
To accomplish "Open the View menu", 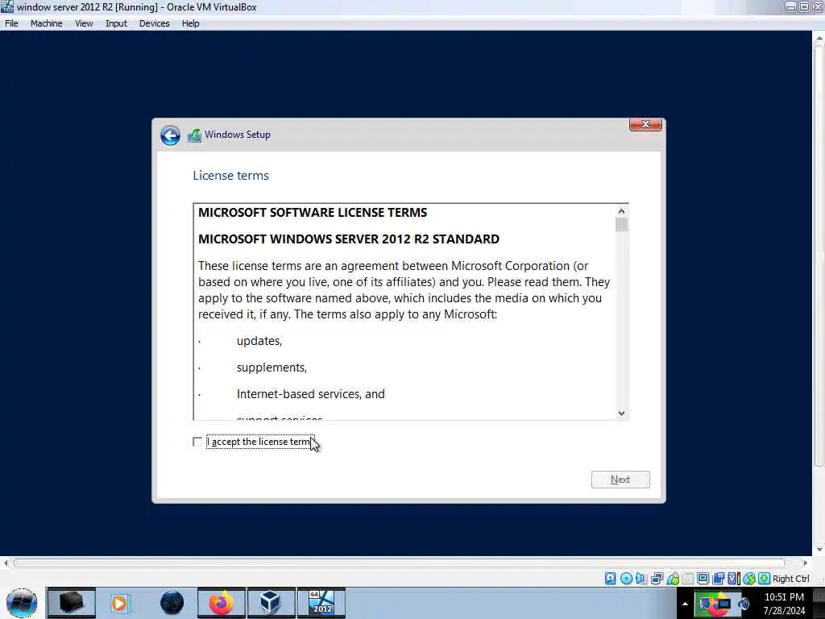I will [x=84, y=23].
